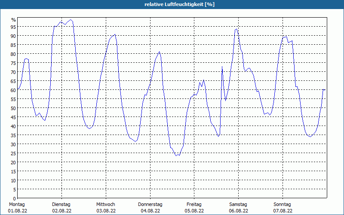Screen dimensions: 344x215
Task: Click the y-axis label '95'
Action: pos(14,27)
